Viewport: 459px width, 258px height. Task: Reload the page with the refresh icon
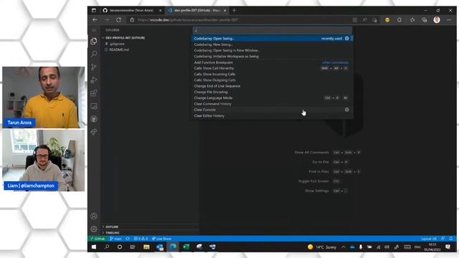point(118,20)
